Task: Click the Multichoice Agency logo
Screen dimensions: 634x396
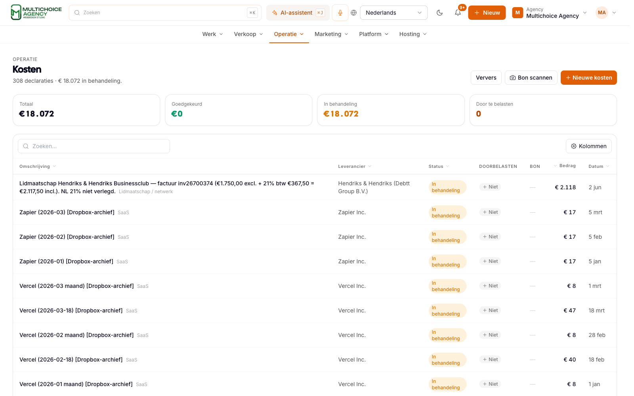Action: (36, 12)
